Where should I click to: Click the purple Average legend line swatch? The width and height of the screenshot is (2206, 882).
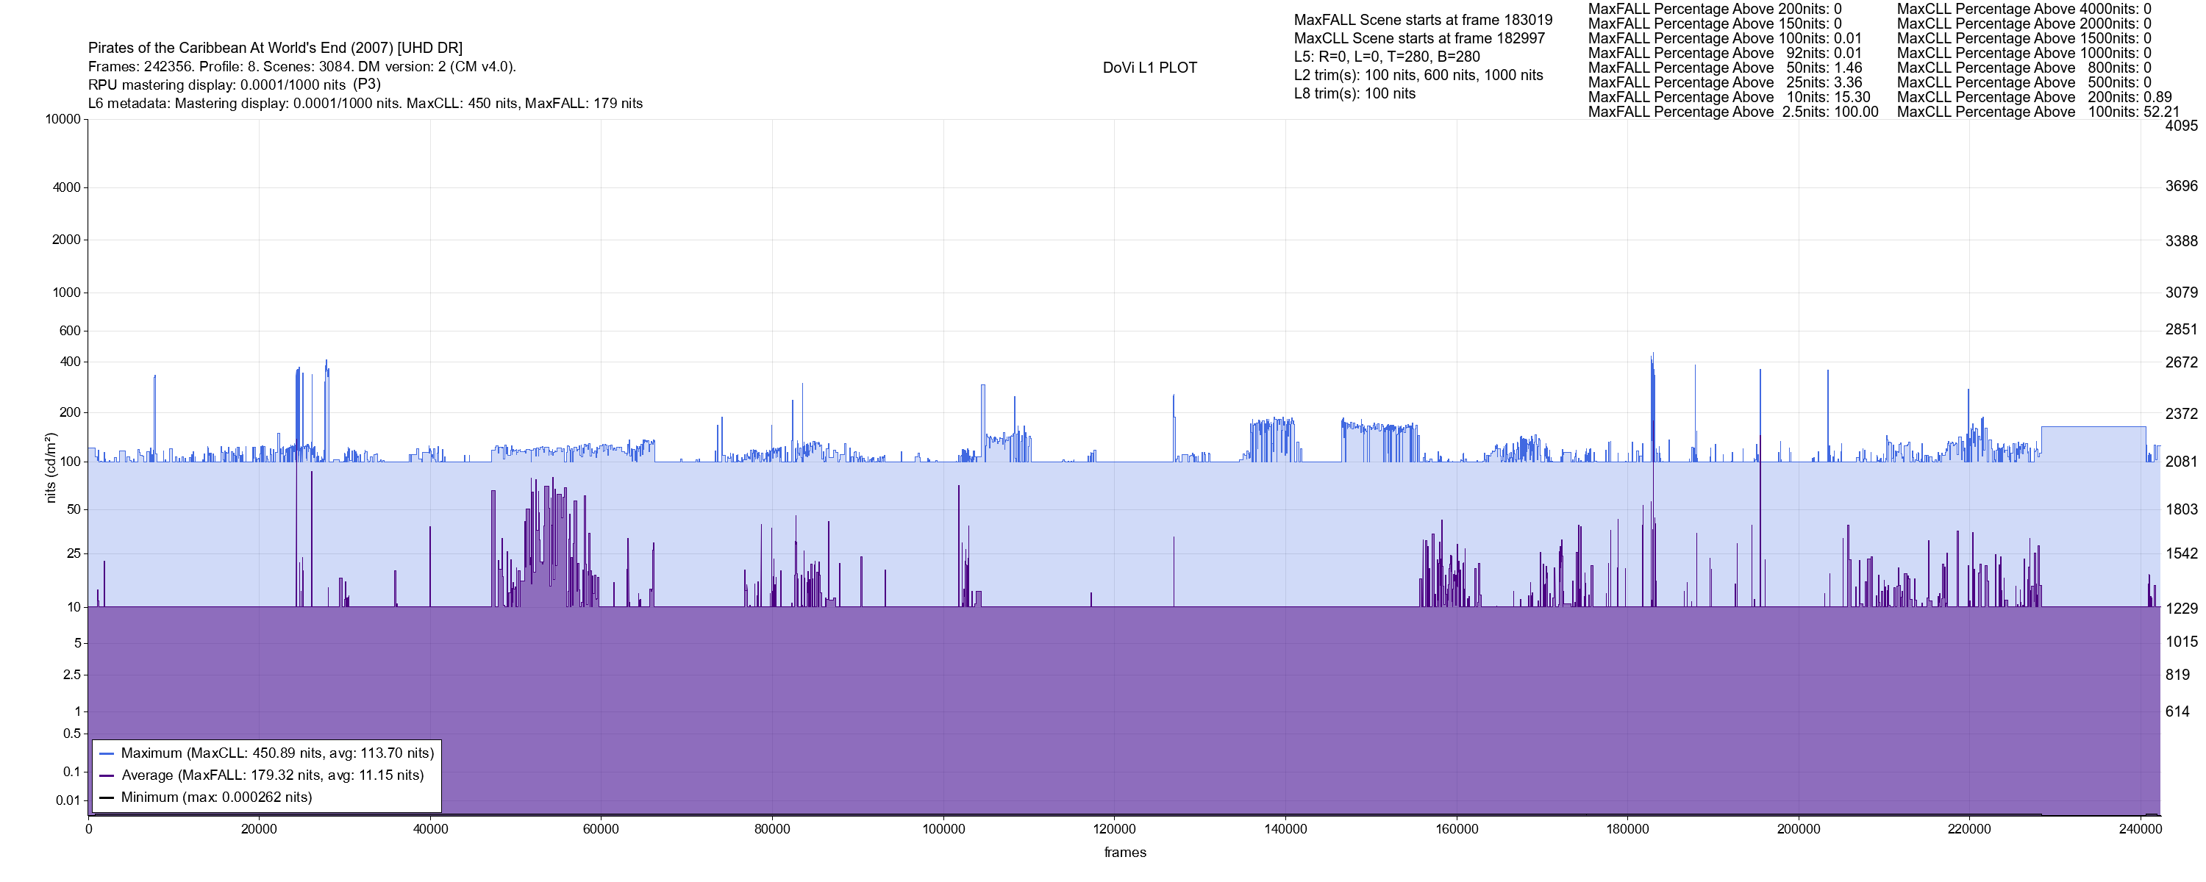tap(107, 776)
